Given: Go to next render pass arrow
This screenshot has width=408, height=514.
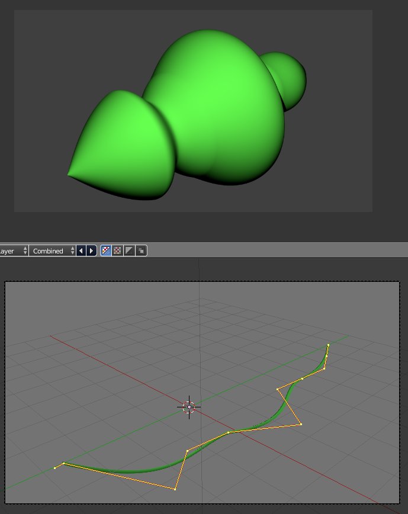Looking at the screenshot, I should [91, 250].
